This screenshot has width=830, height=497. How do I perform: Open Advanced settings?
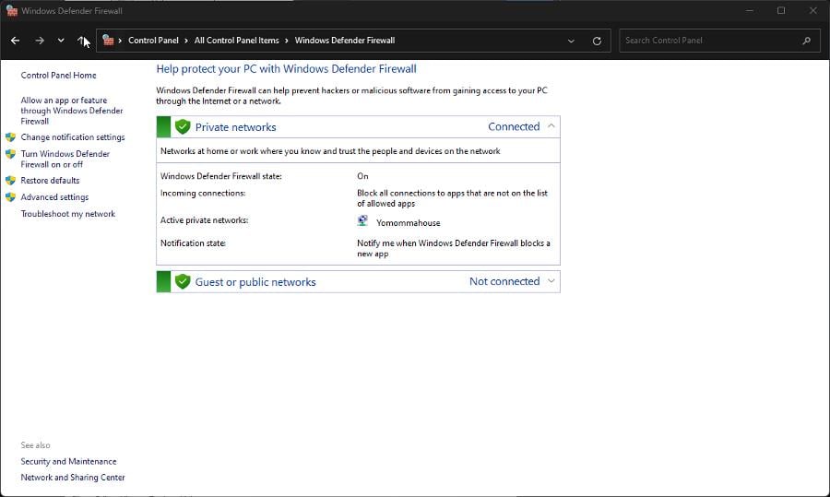click(x=54, y=197)
